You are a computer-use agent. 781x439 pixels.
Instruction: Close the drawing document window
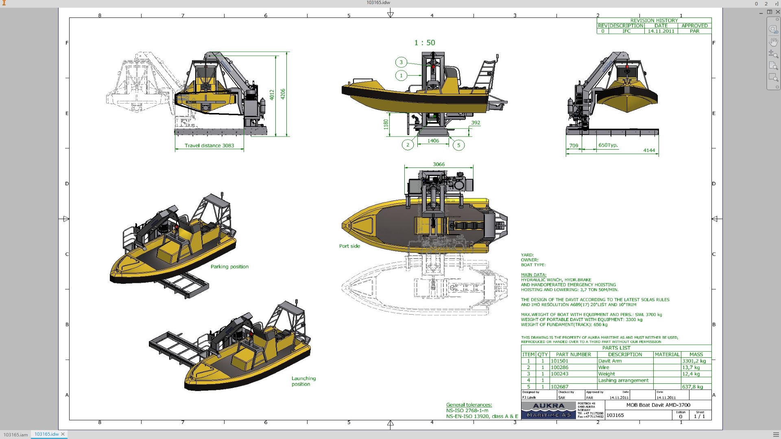pos(777,12)
